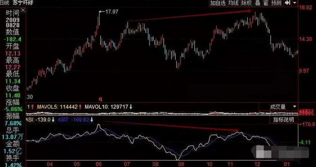This screenshot has height=167, width=316.
Task: Open the small dropdown arrow beside jump icon
Action: (295, 3)
